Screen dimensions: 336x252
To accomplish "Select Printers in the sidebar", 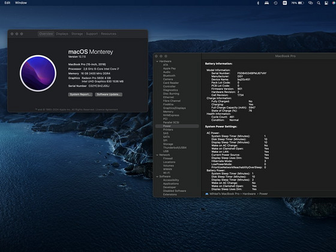I will [x=168, y=130].
